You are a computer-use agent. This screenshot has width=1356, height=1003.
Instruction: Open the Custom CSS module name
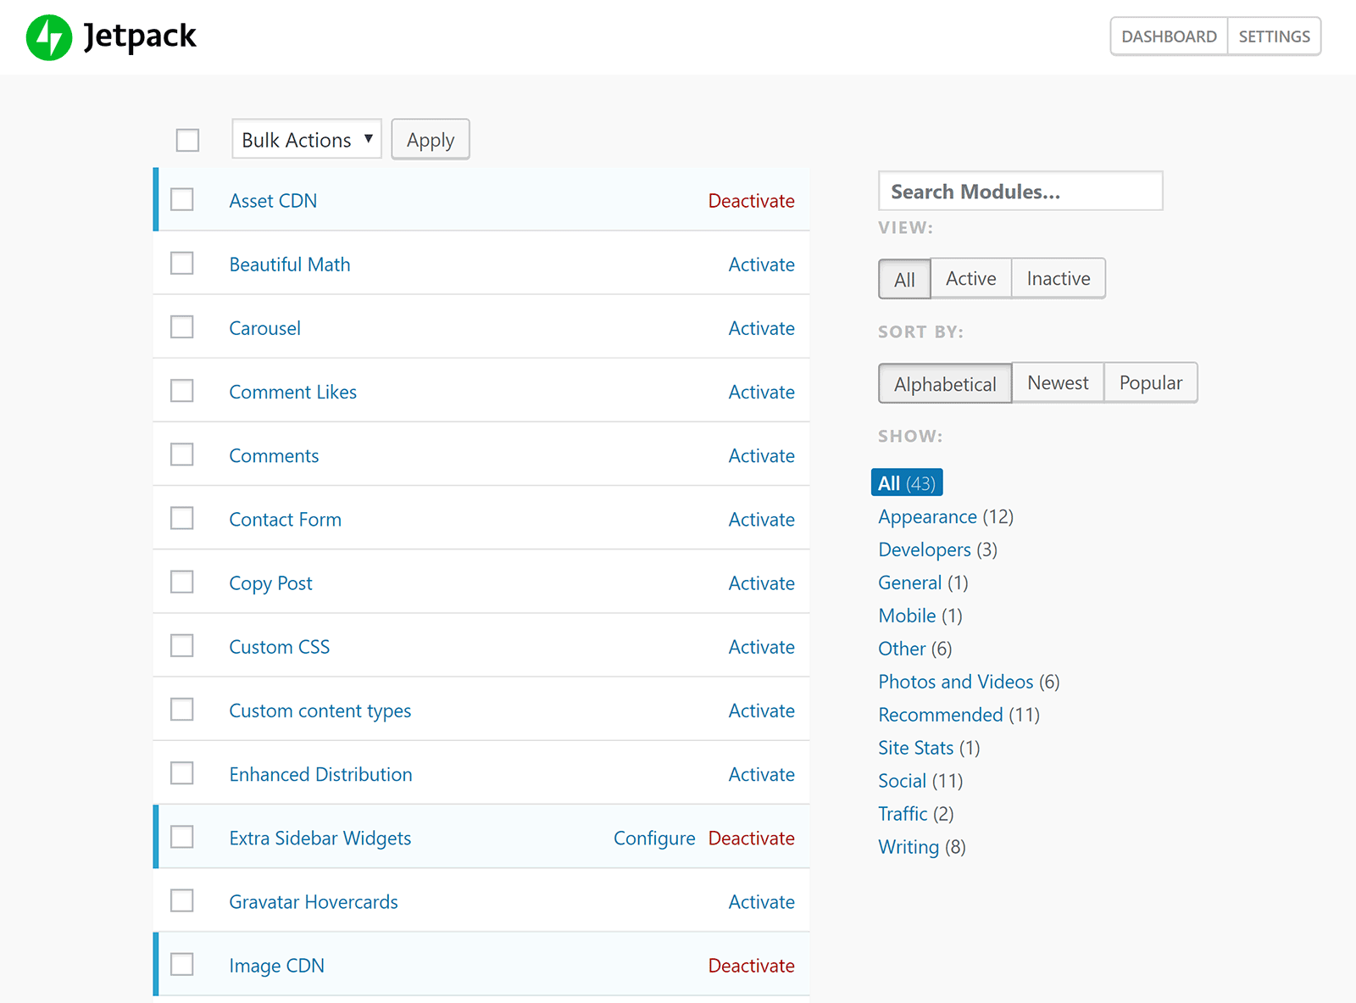click(279, 647)
